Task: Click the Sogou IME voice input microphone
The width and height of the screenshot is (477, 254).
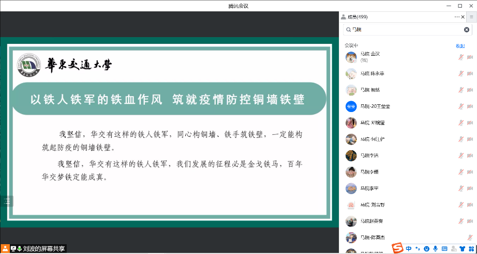Action: (436, 248)
